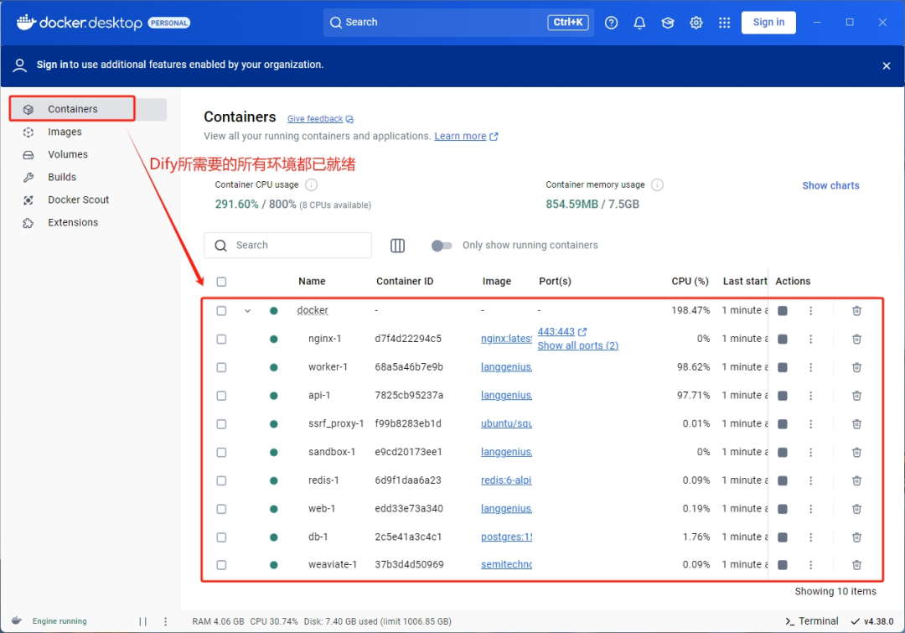Toggle Only show running containers
Image resolution: width=905 pixels, height=633 pixels.
click(442, 246)
